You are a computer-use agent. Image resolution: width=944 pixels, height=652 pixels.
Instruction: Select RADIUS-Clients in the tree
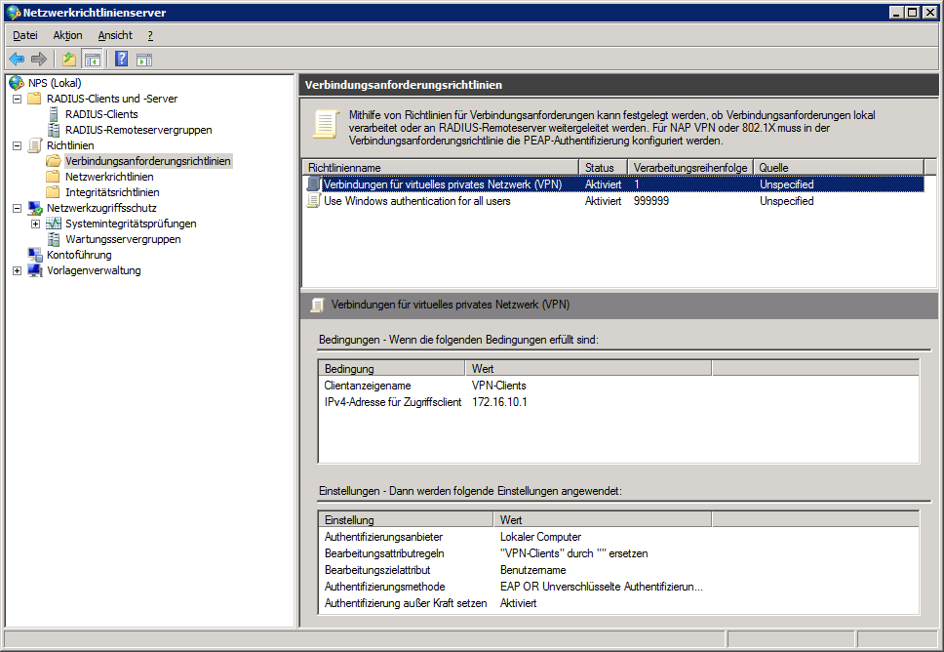[x=100, y=114]
